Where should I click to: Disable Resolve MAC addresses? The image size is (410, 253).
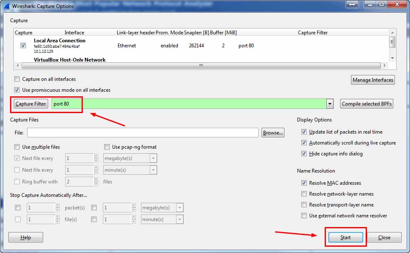[304, 183]
